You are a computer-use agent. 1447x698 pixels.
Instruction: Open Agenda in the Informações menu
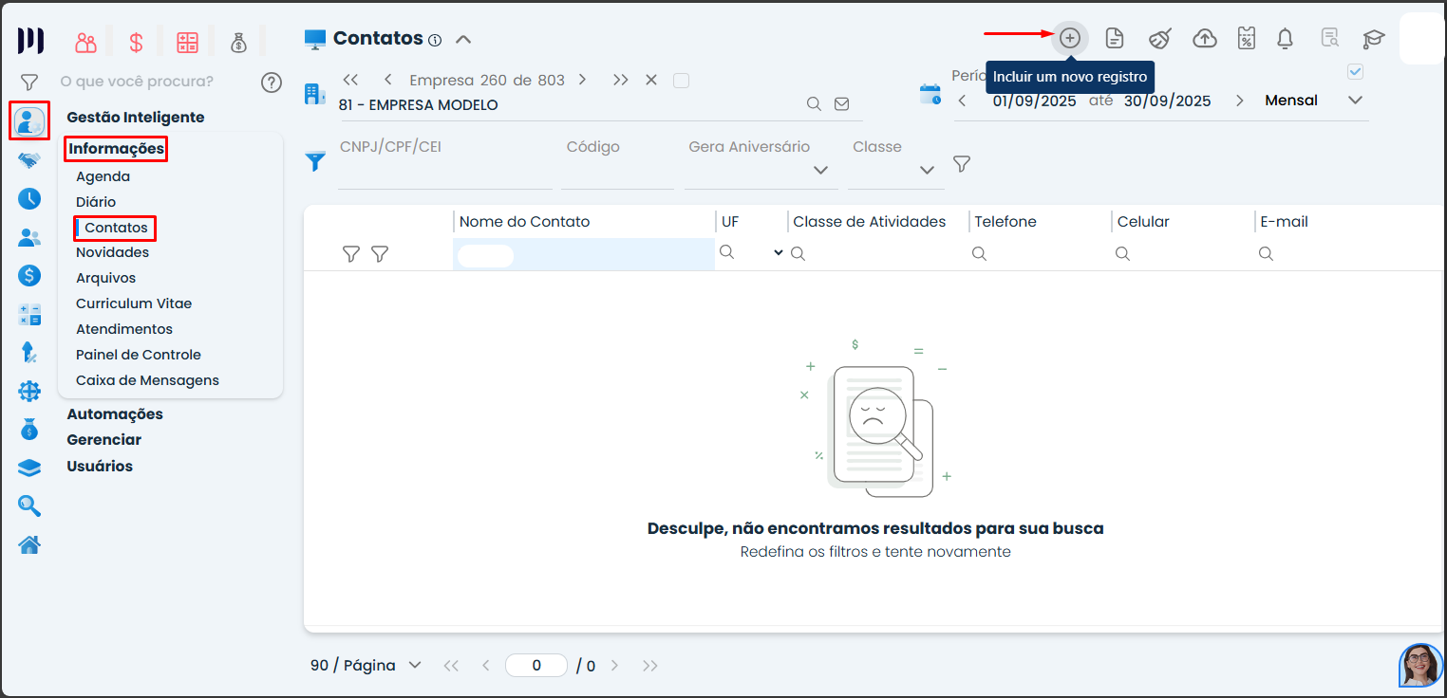(103, 176)
